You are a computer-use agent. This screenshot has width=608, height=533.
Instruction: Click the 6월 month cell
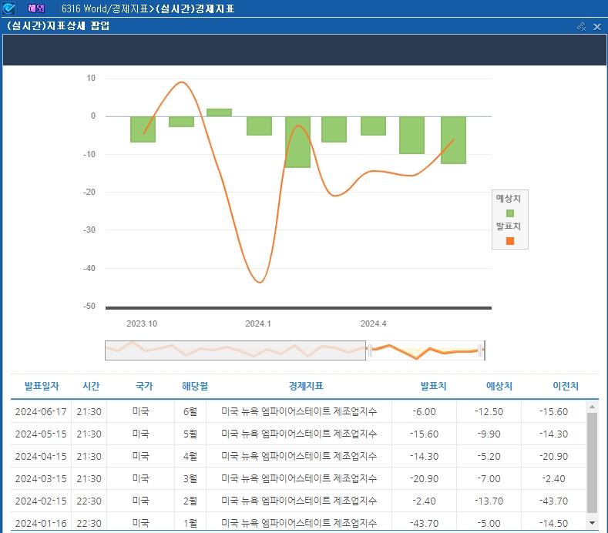190,411
